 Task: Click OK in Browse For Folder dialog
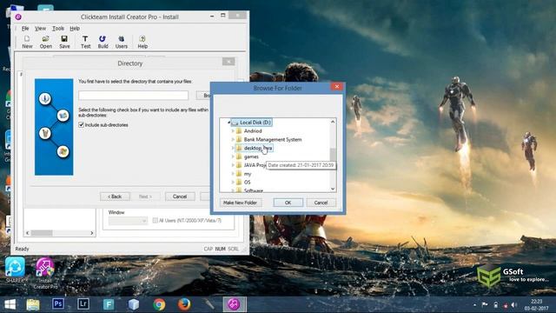288,203
